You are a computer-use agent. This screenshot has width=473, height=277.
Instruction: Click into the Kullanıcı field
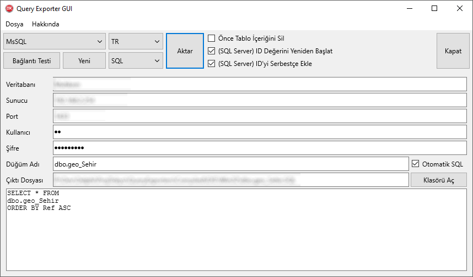click(260, 132)
